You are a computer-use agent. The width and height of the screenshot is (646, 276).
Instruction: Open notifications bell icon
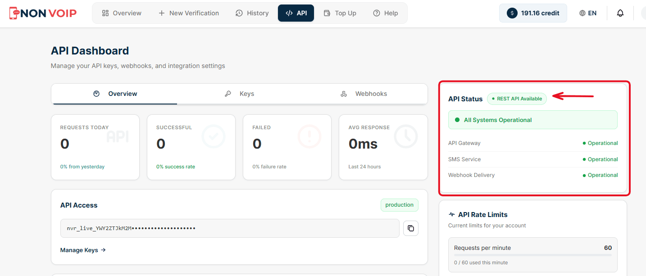point(620,13)
